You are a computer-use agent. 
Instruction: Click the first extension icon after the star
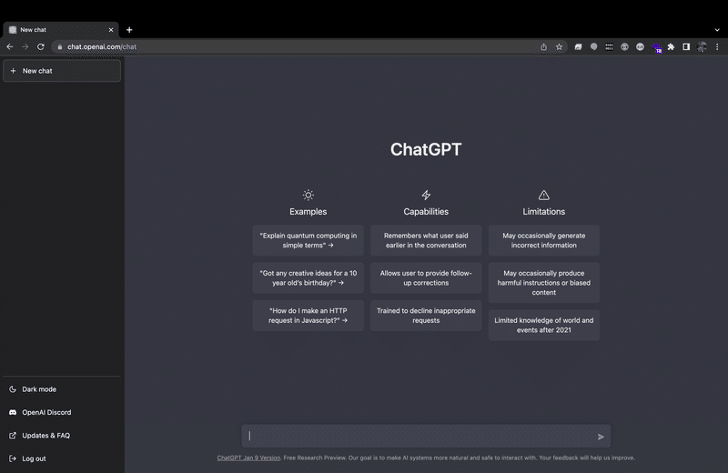(x=578, y=46)
